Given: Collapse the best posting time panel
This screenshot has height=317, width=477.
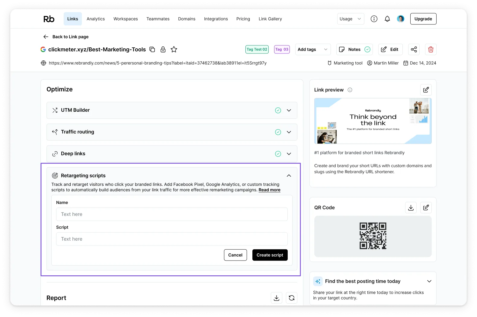Looking at the screenshot, I should pos(429,281).
